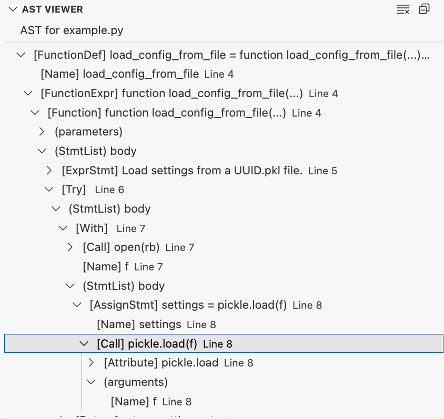Collapse the [FunctionDef] load_config_from_file node
Screen dimensions: 444x419
[x=20, y=55]
